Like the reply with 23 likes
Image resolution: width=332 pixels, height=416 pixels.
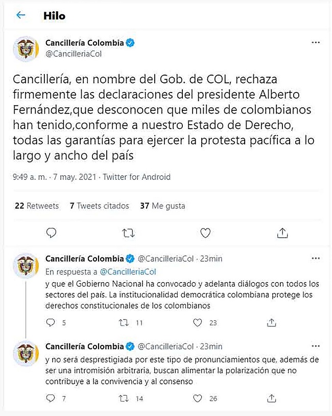(197, 322)
